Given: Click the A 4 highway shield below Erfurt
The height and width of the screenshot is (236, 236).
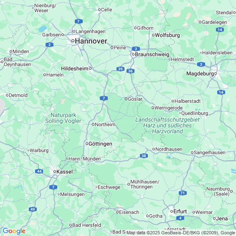Looking at the screenshot, I should [x=180, y=218].
